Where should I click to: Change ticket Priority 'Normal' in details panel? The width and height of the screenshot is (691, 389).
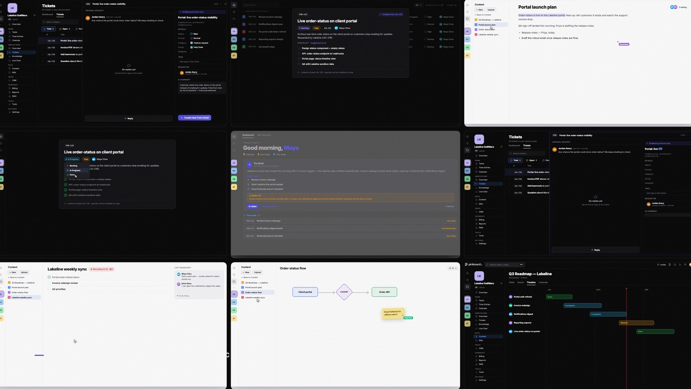(195, 38)
